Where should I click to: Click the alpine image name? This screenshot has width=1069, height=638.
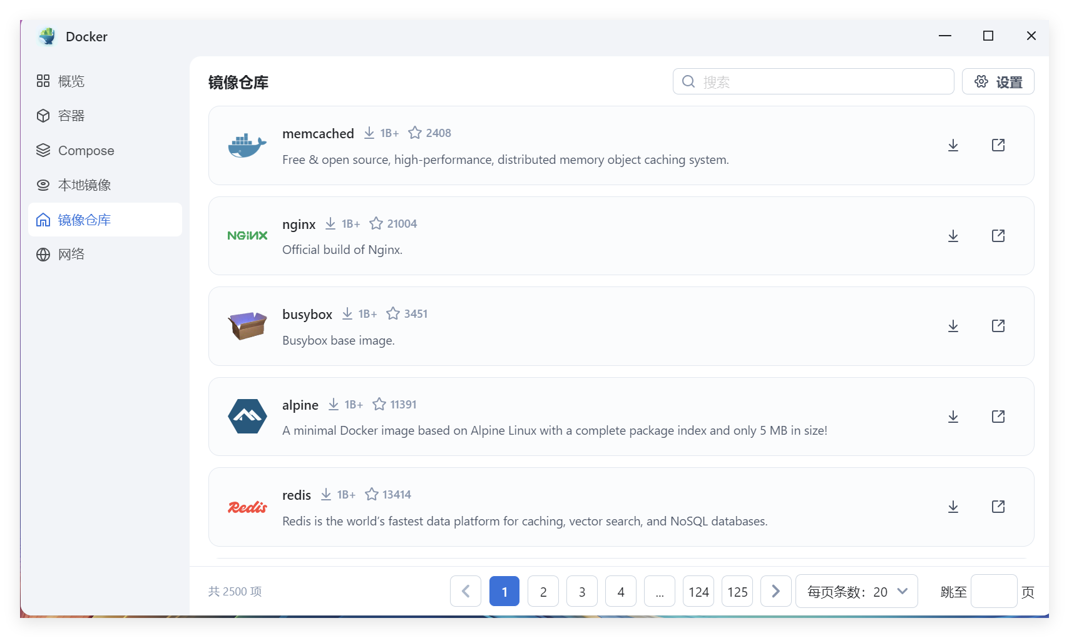click(x=300, y=405)
